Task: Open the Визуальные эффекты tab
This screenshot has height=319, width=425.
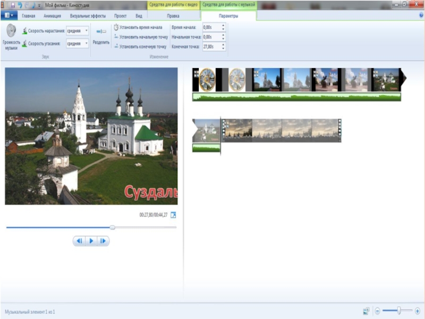Action: pos(88,16)
